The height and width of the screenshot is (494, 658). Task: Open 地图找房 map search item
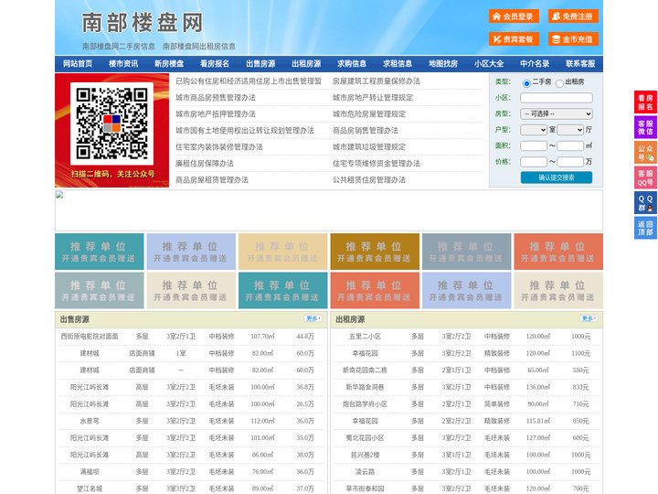click(443, 64)
